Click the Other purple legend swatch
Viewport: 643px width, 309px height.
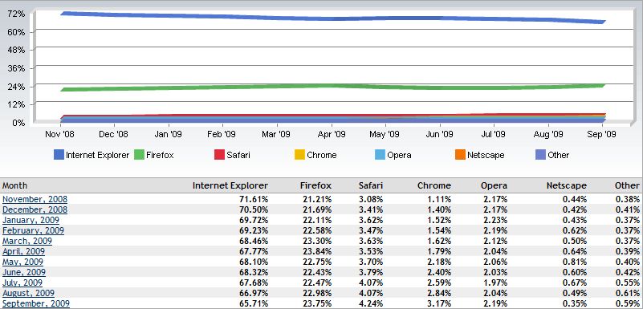tap(541, 155)
